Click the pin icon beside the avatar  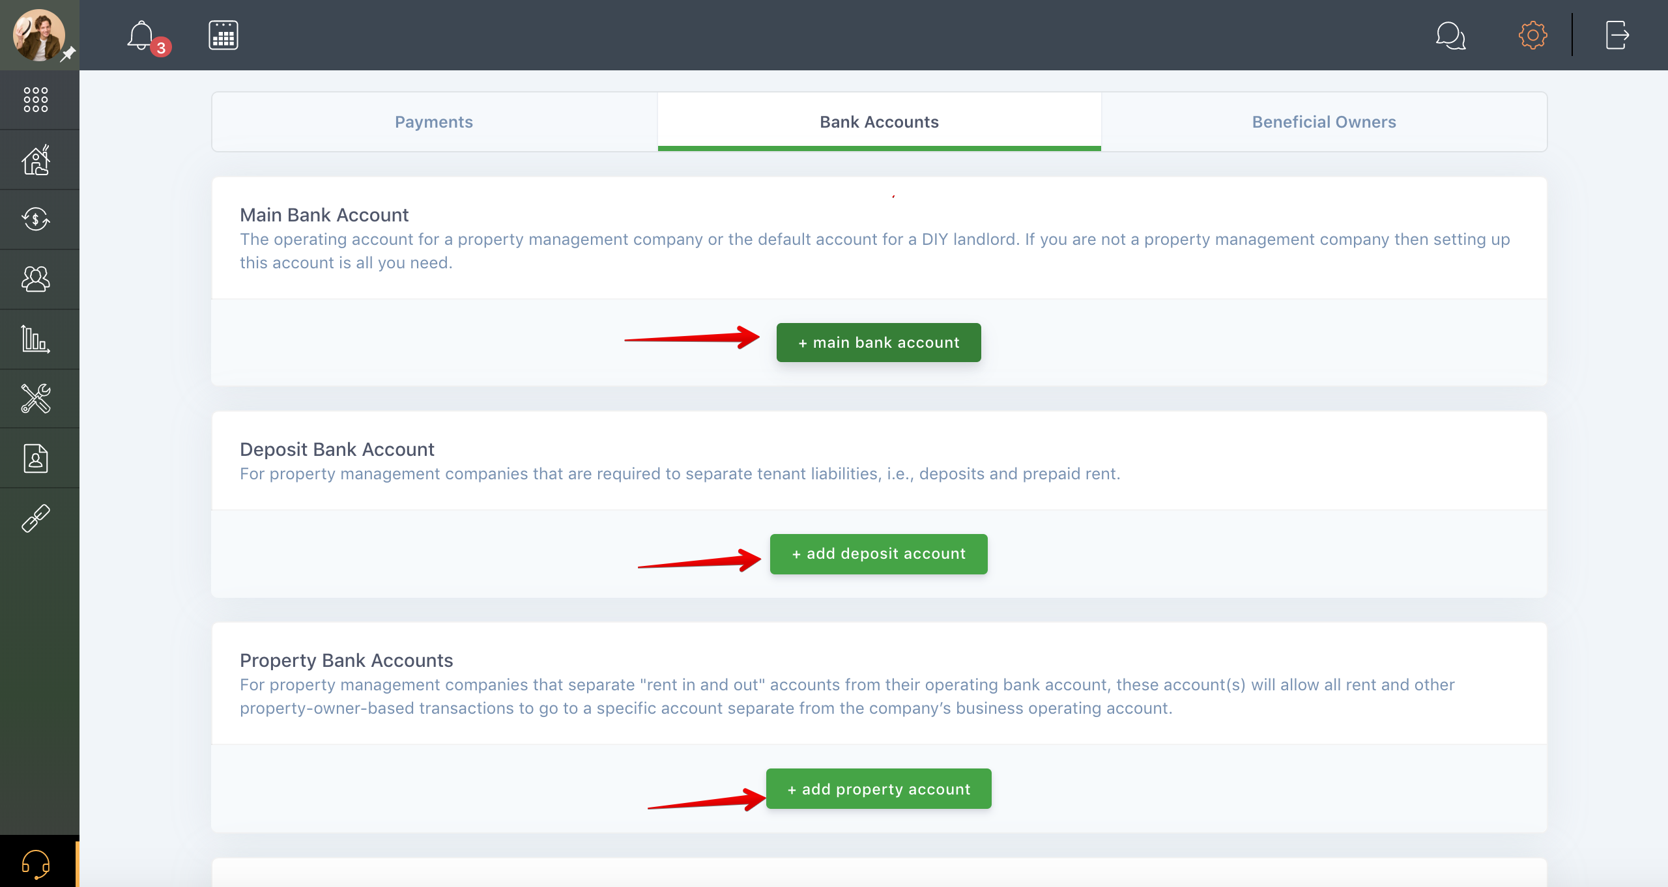pyautogui.click(x=68, y=55)
